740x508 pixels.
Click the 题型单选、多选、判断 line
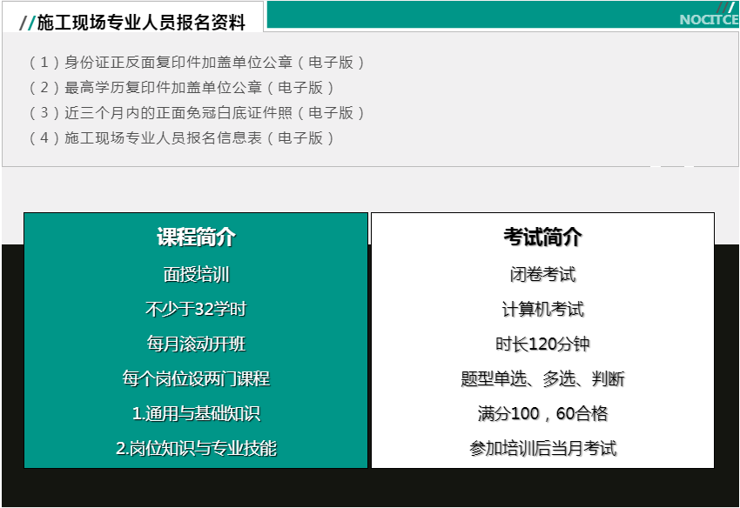[542, 378]
